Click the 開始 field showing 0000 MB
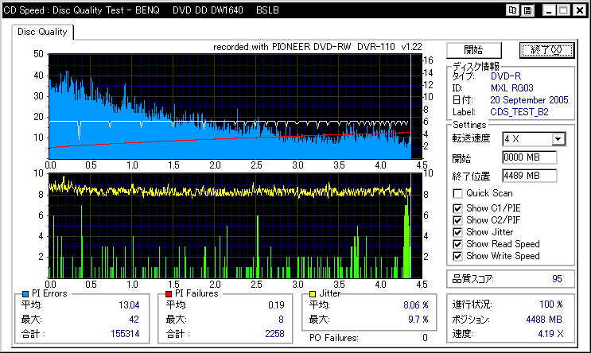This screenshot has height=353, width=591. coord(530,157)
